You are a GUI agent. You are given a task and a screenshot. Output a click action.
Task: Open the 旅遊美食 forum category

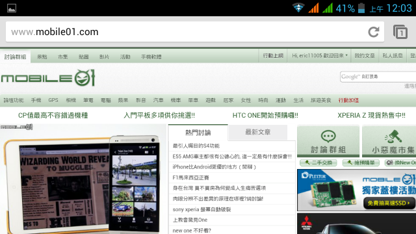(x=321, y=100)
